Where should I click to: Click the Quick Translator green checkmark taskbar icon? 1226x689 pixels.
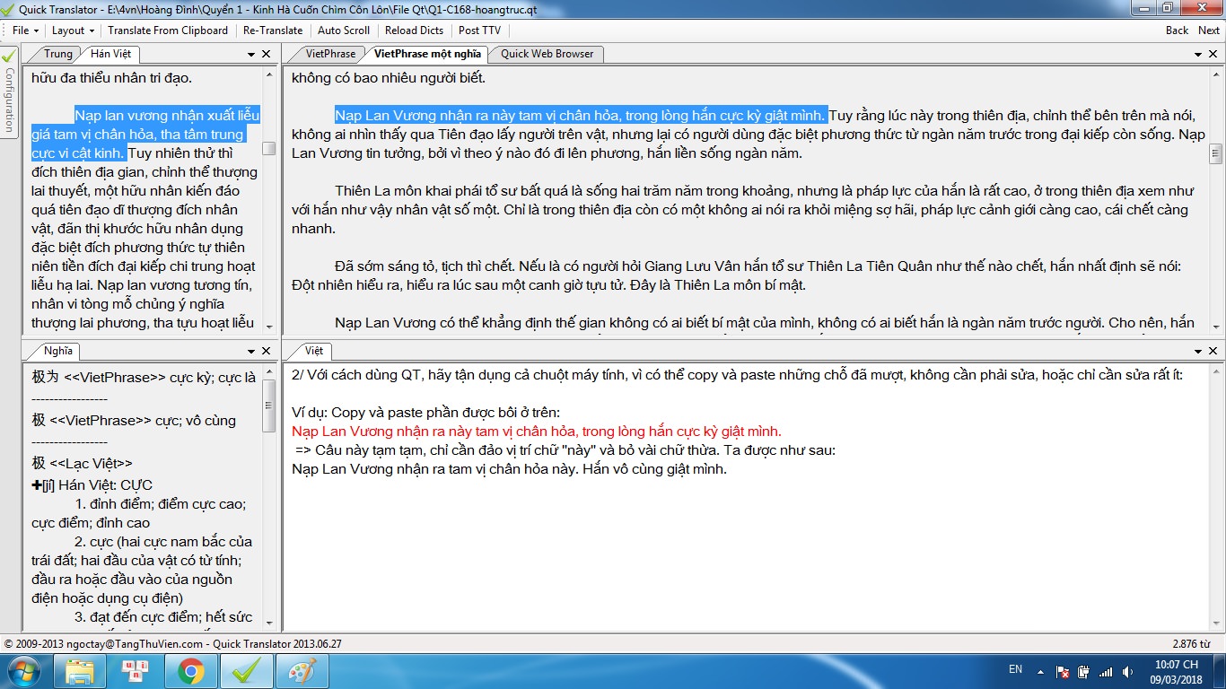click(244, 670)
